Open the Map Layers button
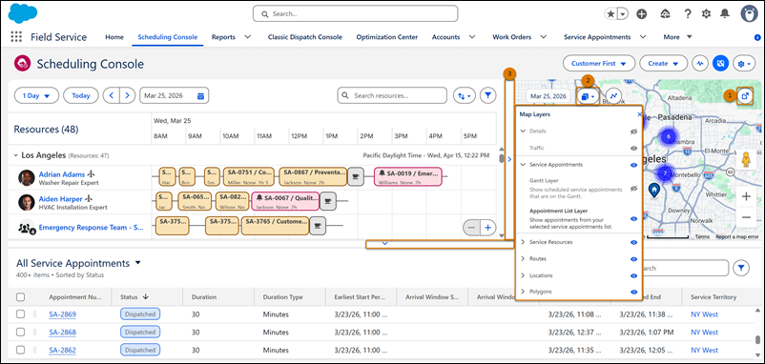Screen dimensions: 765x364 point(587,96)
